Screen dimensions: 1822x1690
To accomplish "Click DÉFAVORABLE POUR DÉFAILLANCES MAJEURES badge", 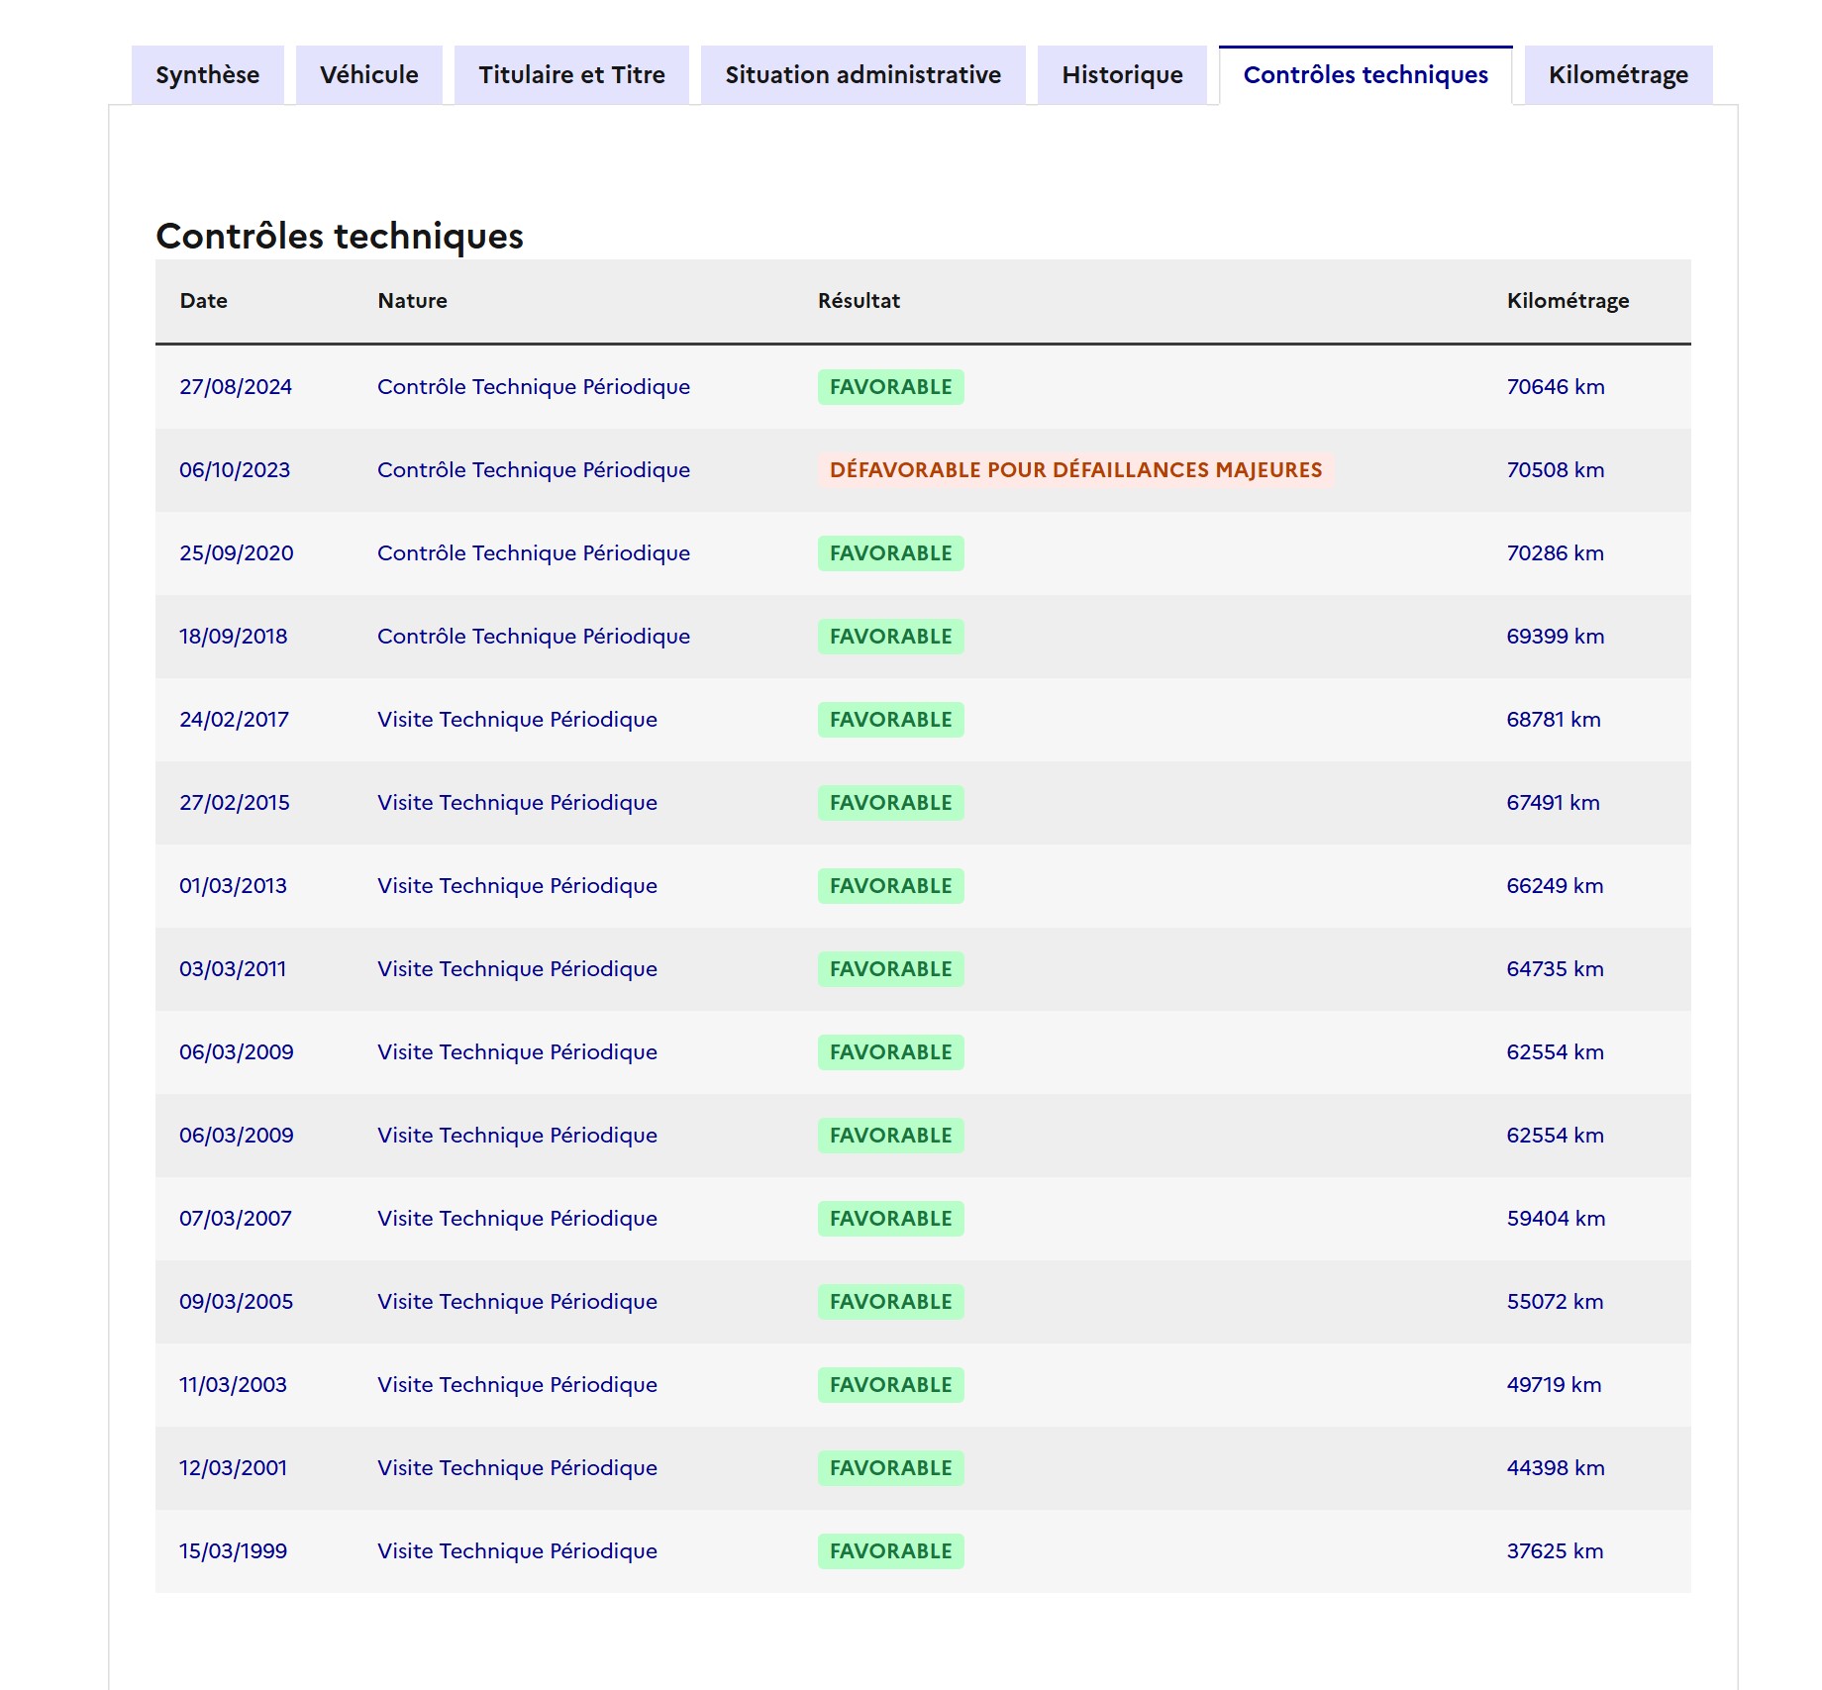I will pos(1075,470).
